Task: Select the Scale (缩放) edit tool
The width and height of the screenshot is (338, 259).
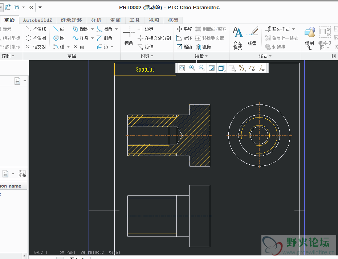Action: click(x=184, y=47)
